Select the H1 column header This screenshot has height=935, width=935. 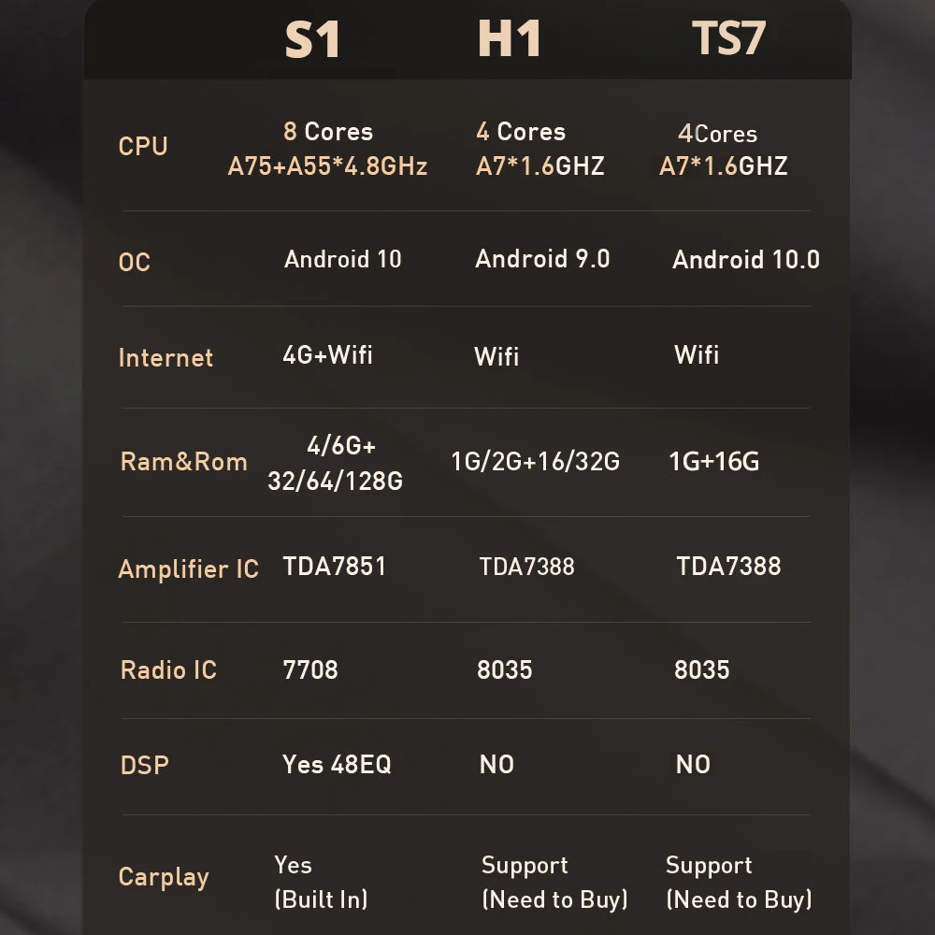(510, 40)
